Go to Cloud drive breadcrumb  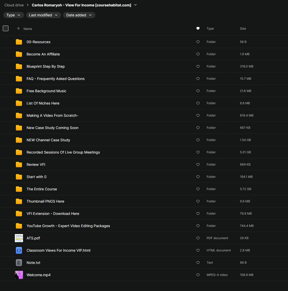[x=14, y=5]
